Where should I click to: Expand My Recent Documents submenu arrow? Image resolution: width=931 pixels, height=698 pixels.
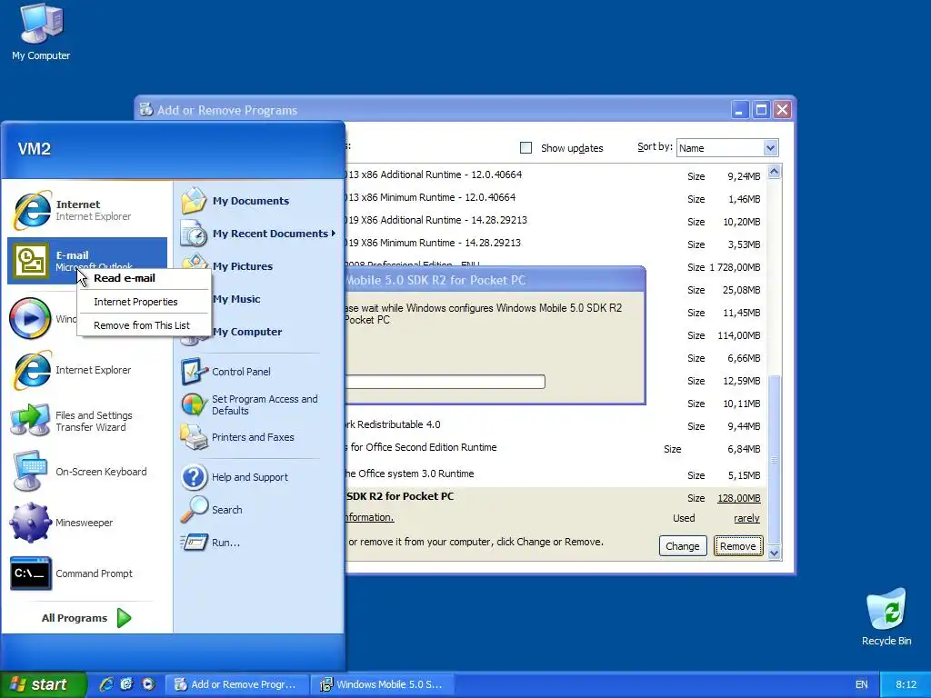pyautogui.click(x=334, y=234)
